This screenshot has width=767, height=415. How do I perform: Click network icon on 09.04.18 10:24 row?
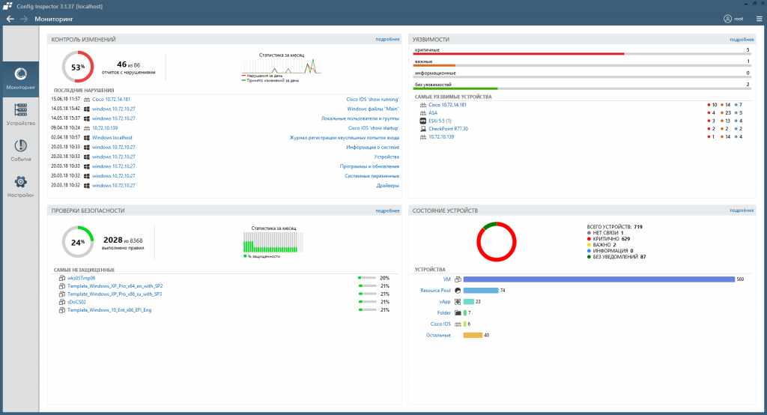pyautogui.click(x=87, y=128)
